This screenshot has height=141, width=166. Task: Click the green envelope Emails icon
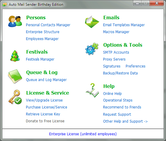click(92, 22)
